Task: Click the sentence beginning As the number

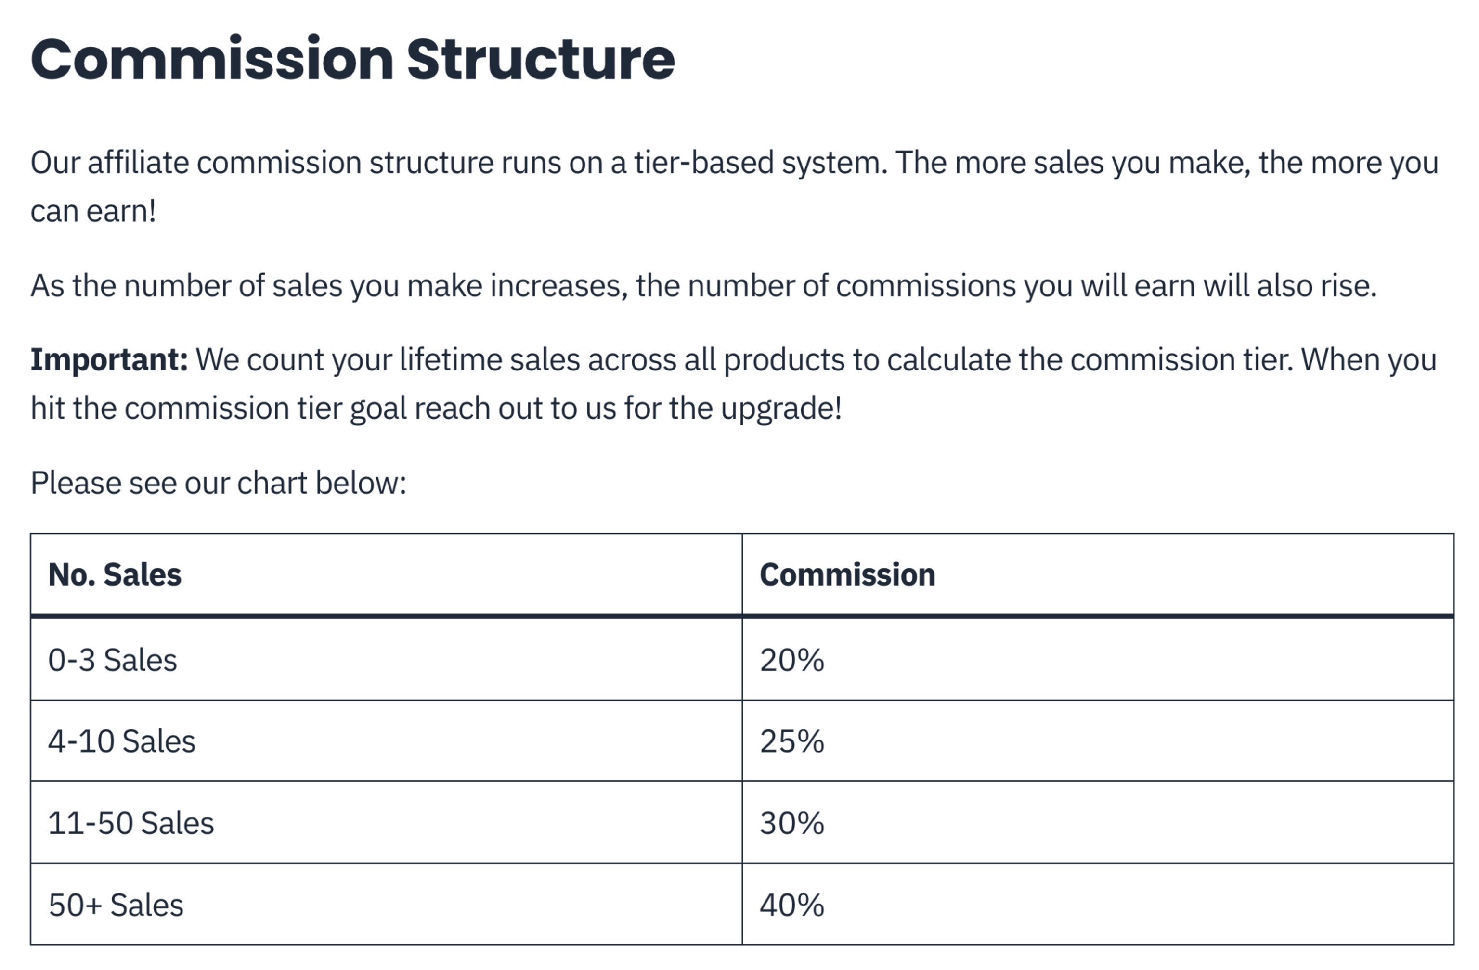Action: (703, 286)
